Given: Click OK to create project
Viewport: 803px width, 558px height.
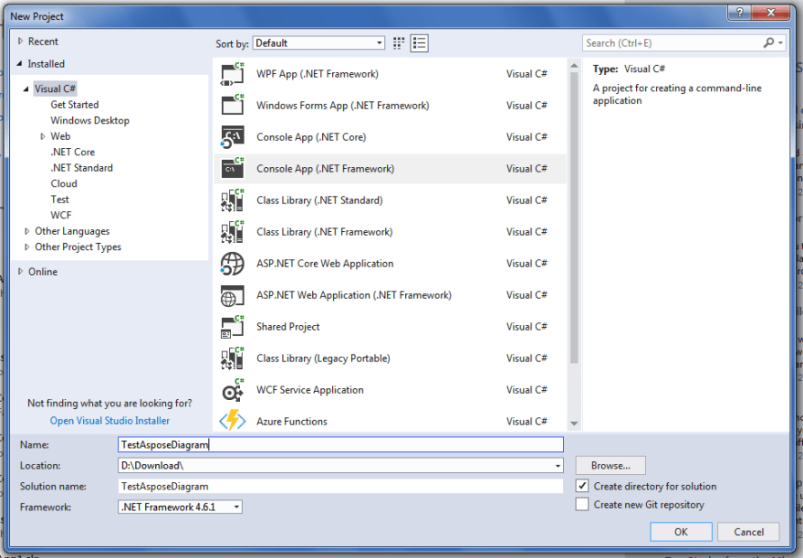Looking at the screenshot, I should pos(681,532).
